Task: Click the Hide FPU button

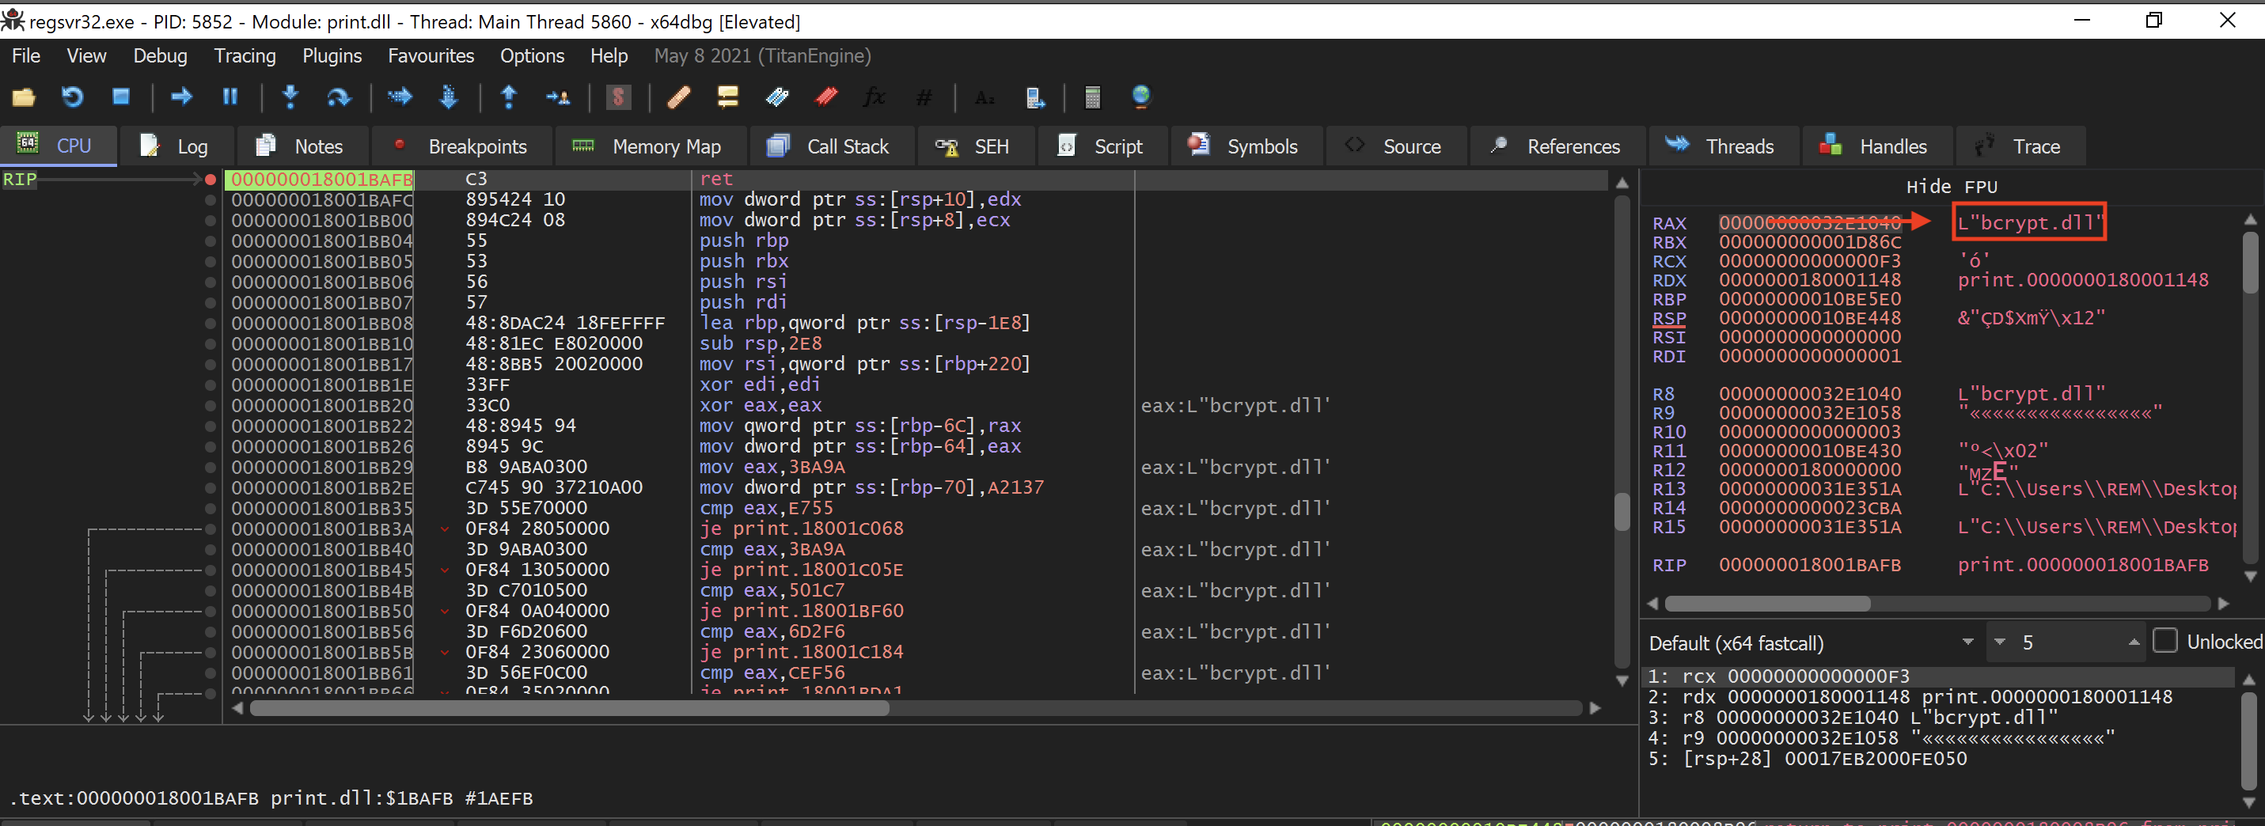Action: coord(1951,186)
